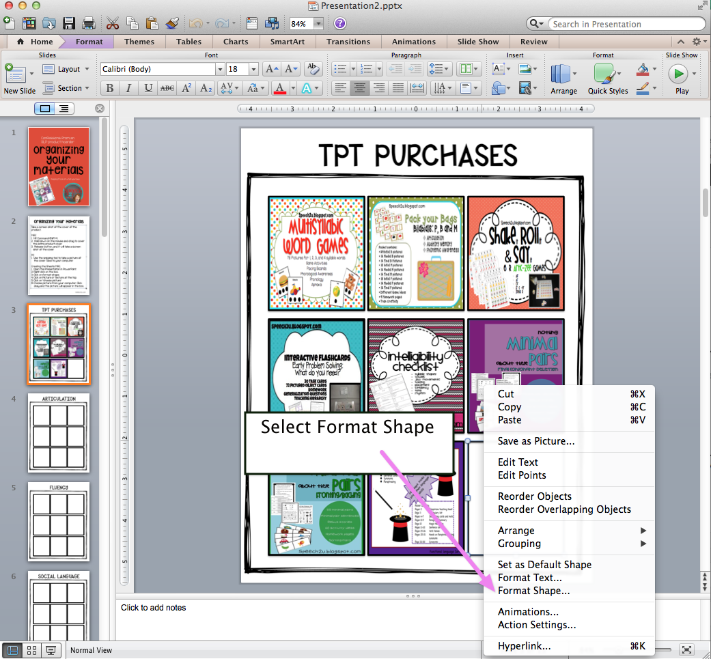711x659 pixels.
Task: Toggle Center Text alignment
Action: pyautogui.click(x=359, y=88)
